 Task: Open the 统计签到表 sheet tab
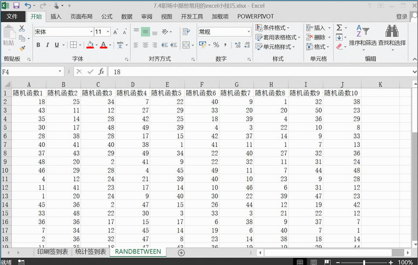click(x=90, y=252)
